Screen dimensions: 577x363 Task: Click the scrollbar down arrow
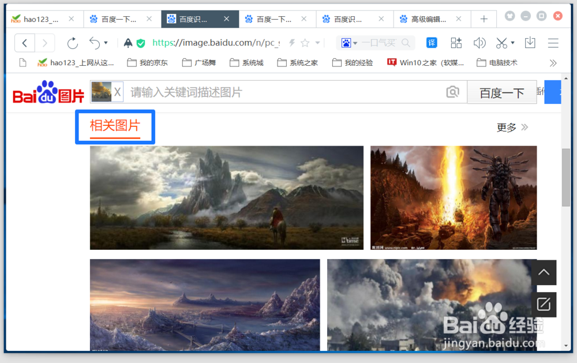566,346
